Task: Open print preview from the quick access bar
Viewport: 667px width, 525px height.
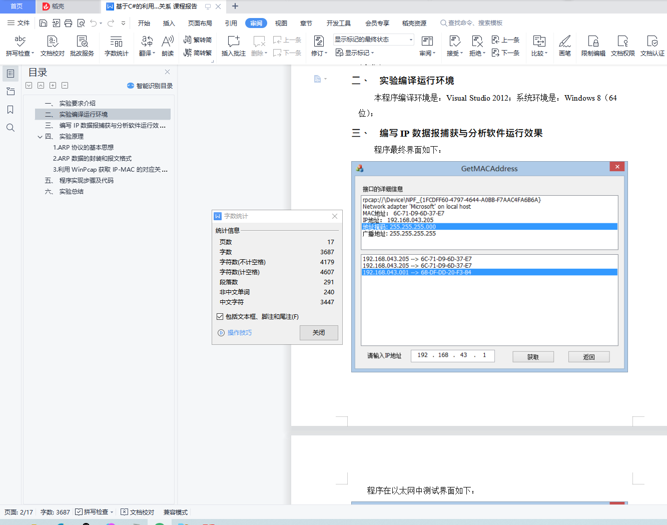Action: [81, 23]
